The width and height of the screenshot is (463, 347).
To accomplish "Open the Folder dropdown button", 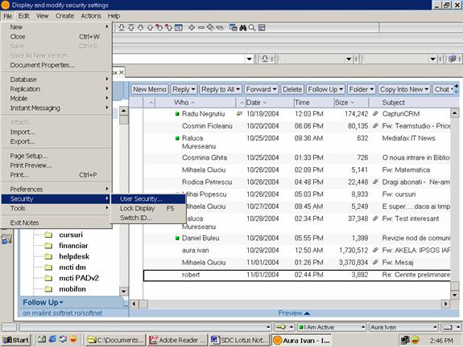I will click(x=362, y=89).
